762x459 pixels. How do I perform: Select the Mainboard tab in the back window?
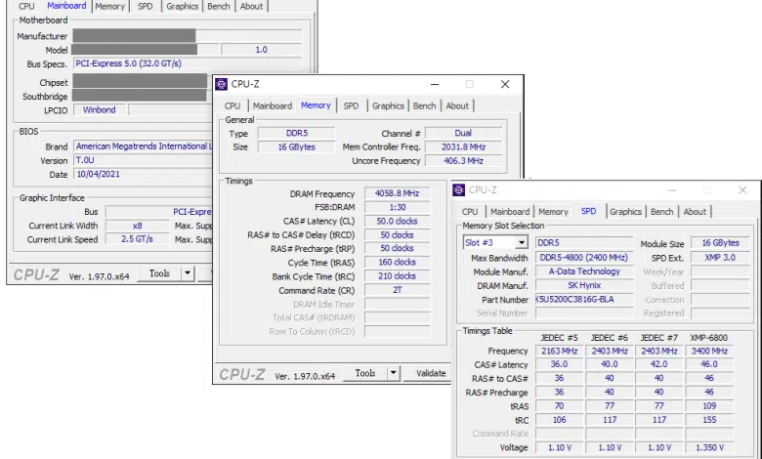point(66,6)
